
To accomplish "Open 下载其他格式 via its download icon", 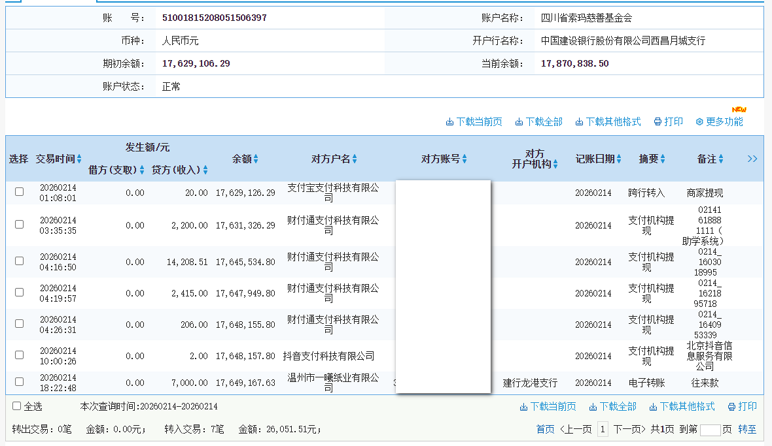I will (x=578, y=121).
